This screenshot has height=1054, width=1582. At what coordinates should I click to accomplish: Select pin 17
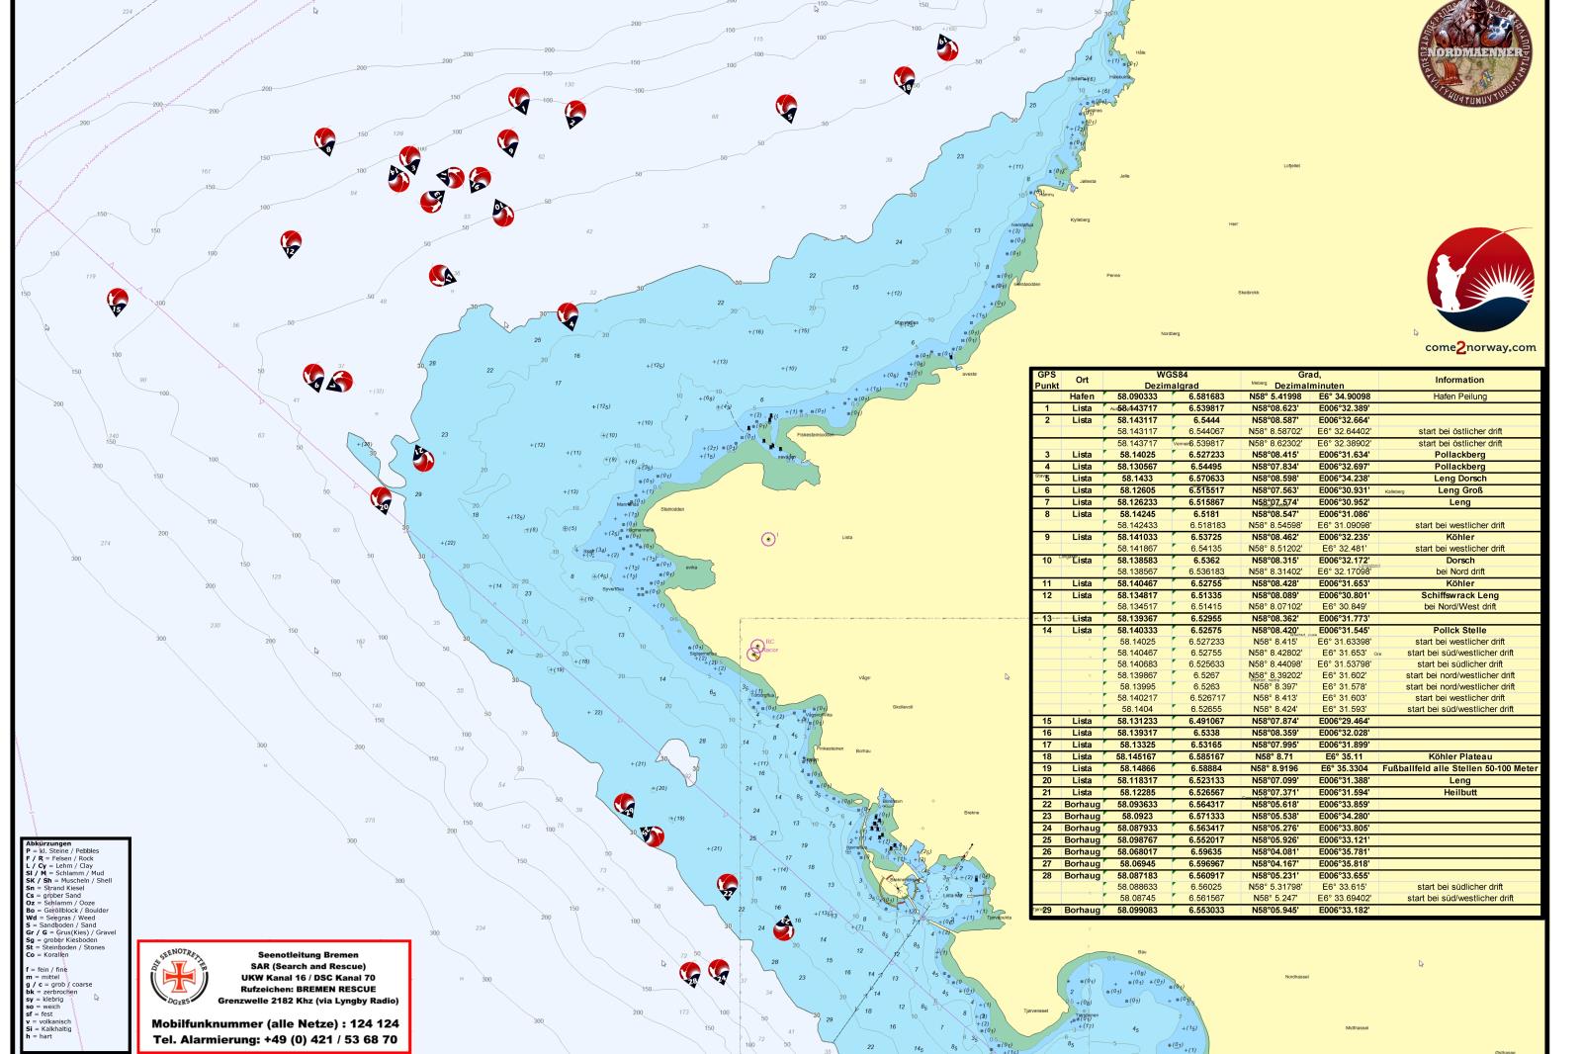439,277
